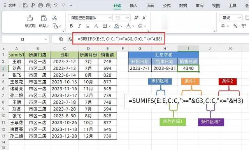Undo the last action
Viewport: 249px width, 150px height.
[x=56, y=5]
